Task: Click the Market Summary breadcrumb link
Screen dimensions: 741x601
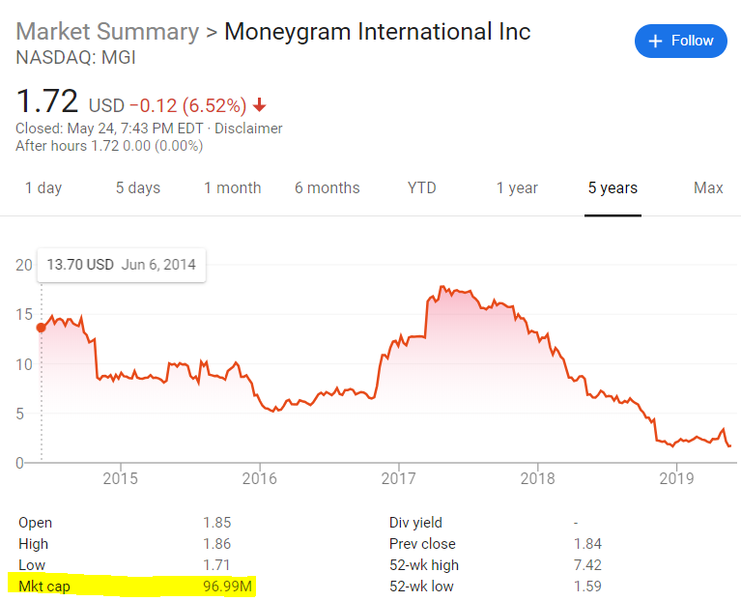Action: 107,31
